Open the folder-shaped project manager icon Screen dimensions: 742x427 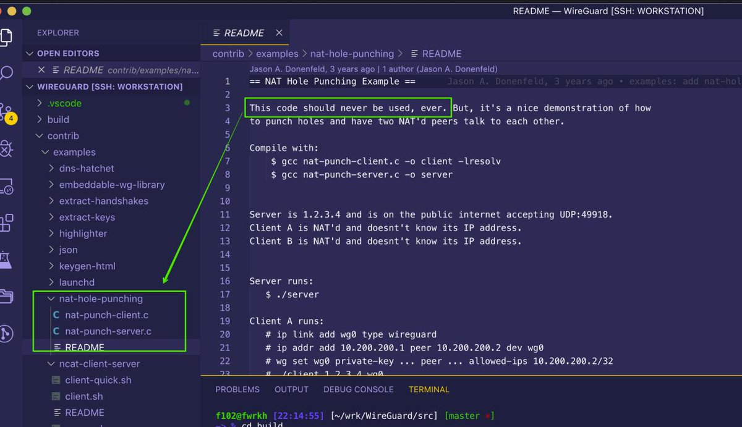click(6, 296)
